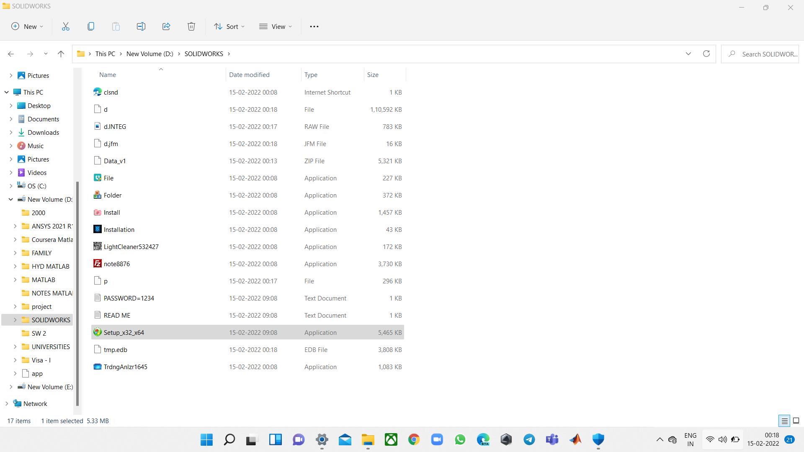Click the Copy icon in toolbar

91,26
